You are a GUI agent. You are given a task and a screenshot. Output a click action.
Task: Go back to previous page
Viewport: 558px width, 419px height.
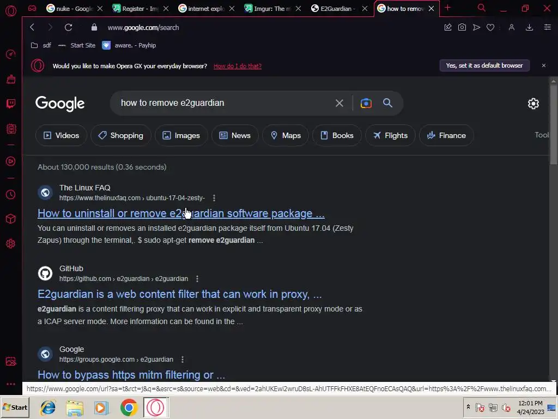tap(32, 27)
